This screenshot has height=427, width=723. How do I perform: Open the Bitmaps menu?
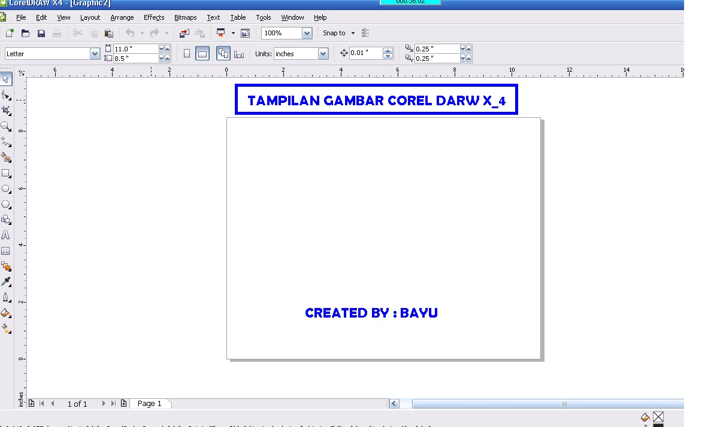click(186, 17)
